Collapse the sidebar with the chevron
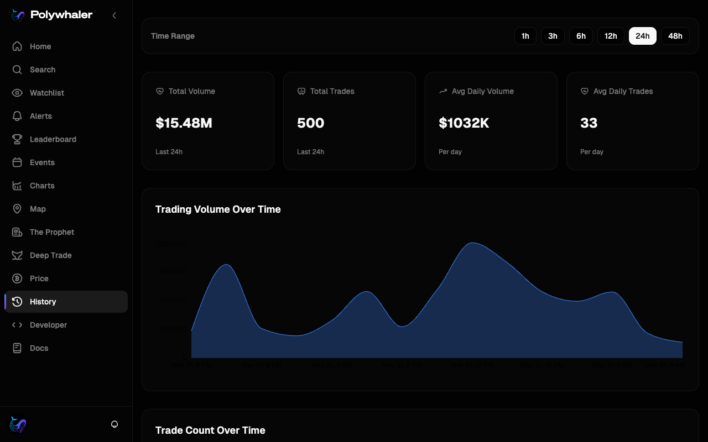 click(114, 15)
